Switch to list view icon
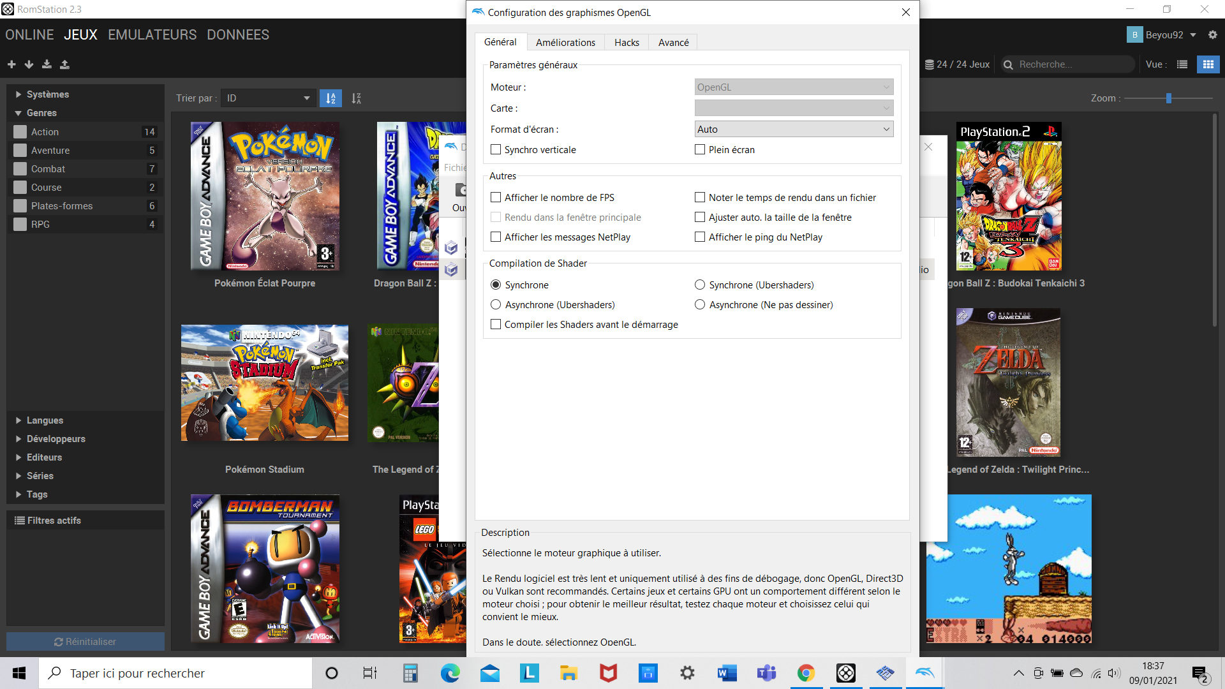Image resolution: width=1225 pixels, height=689 pixels. click(x=1182, y=64)
